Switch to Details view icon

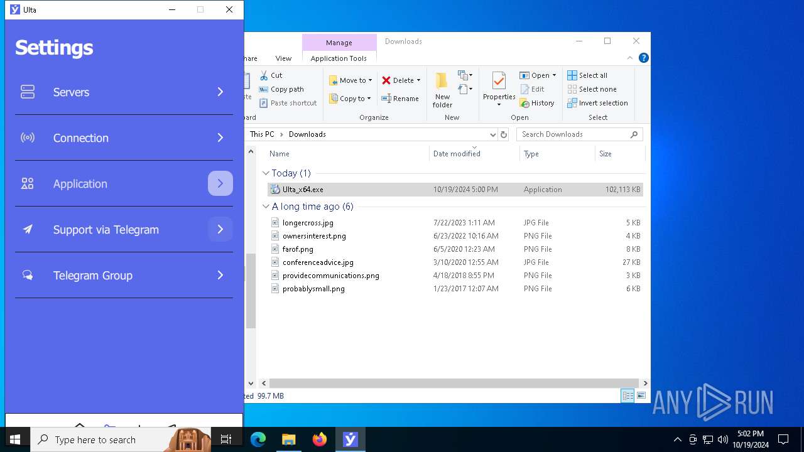tap(627, 396)
